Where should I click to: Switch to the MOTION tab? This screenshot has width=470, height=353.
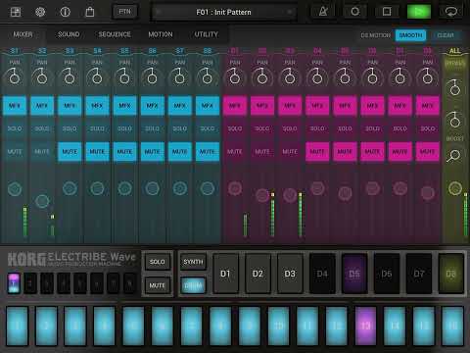click(x=161, y=34)
